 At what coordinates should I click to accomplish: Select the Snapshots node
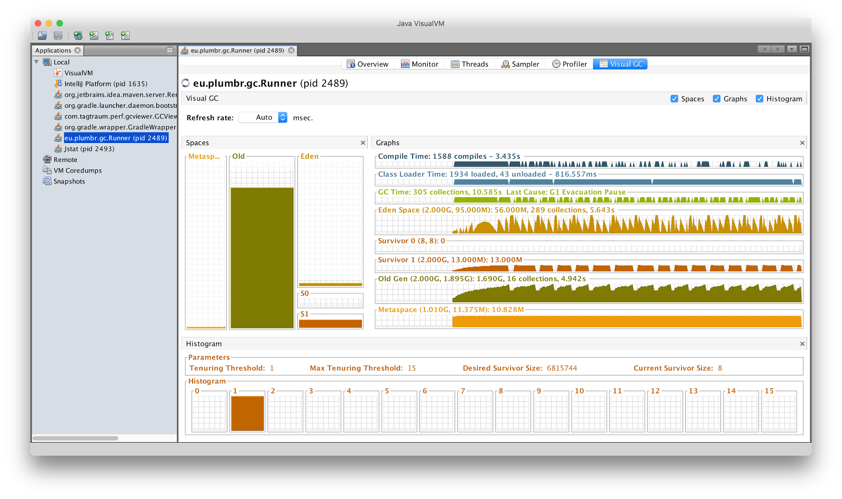tap(69, 181)
